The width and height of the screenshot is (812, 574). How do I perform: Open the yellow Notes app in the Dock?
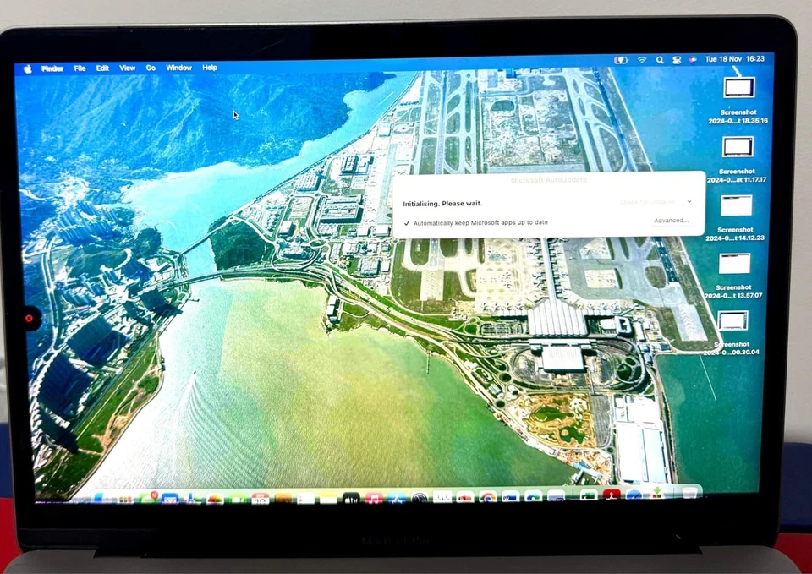tap(328, 499)
